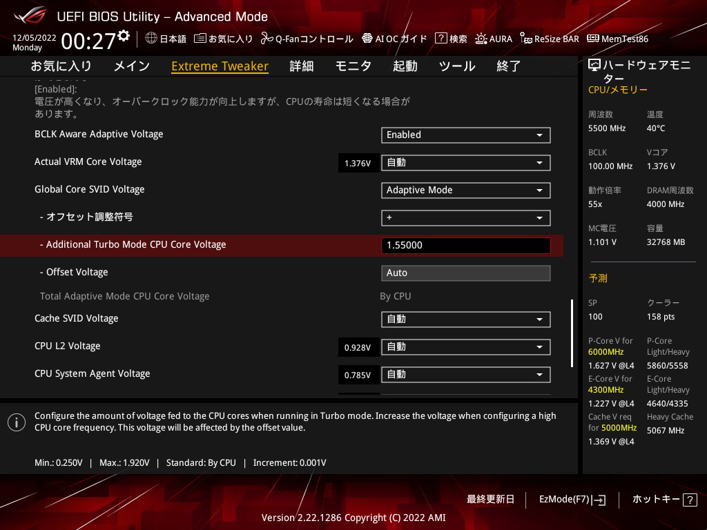Click the 4300MHz E-Core prediction value
Screen dimensions: 707x530
[606, 390]
